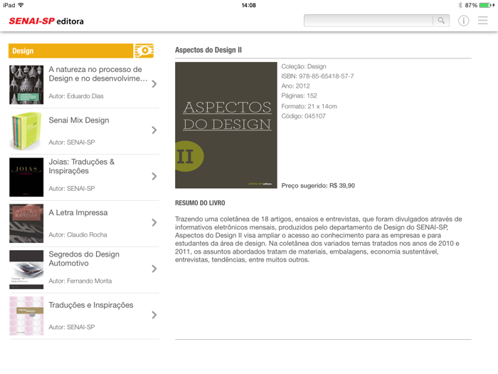Image resolution: width=498 pixels, height=374 pixels.
Task: Tap the Wi-Fi icon in status bar
Action: pos(21,5)
